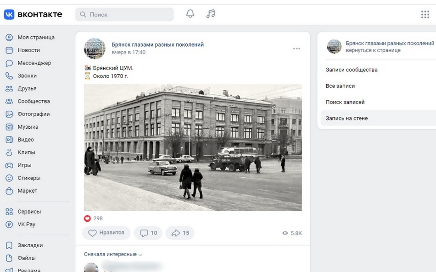Open the apps grid icon in header
Image resolution: width=436 pixels, height=272 pixels.
tap(425, 15)
